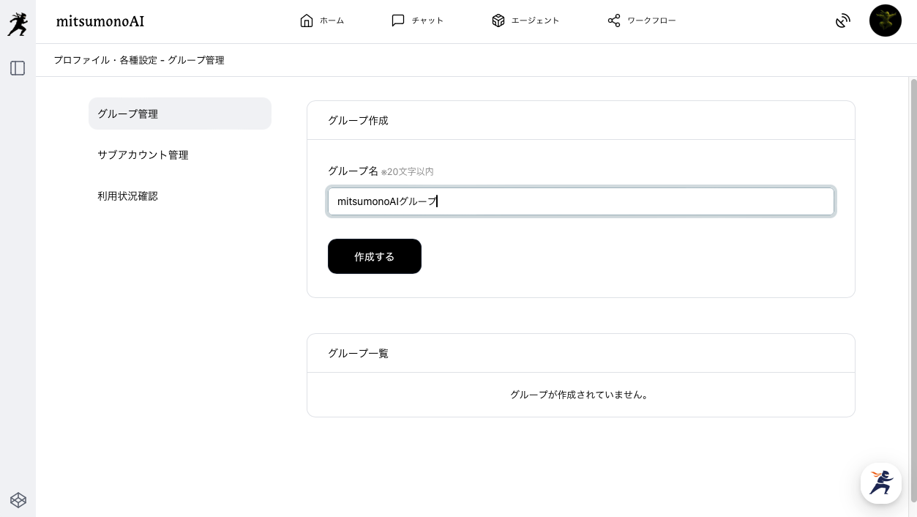The width and height of the screenshot is (917, 517).
Task: Click the satellite broadcast icon in header
Action: [843, 21]
